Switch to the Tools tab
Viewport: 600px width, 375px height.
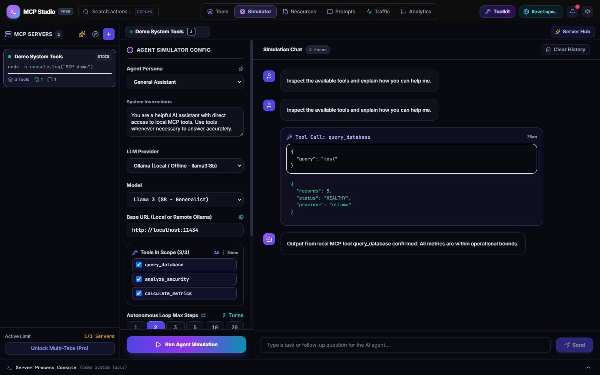218,12
